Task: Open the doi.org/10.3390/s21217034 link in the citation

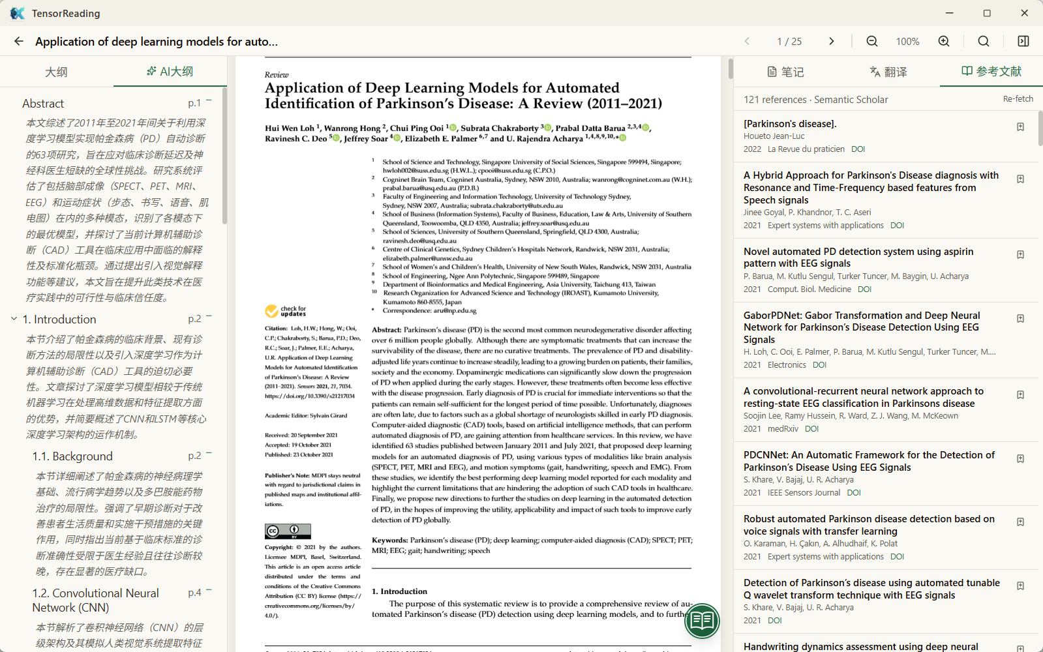Action: point(310,396)
